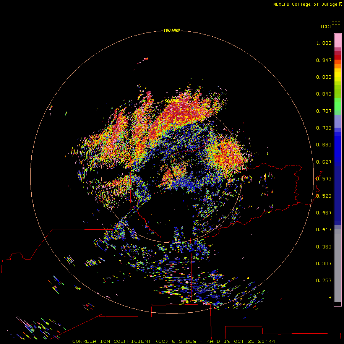Click the DCC legend label
Image resolution: width=344 pixels, height=344 pixels.
pos(336,23)
